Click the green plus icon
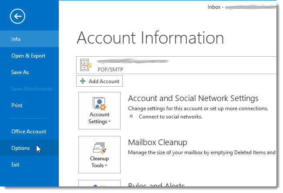The height and width of the screenshot is (193, 283). point(83,81)
